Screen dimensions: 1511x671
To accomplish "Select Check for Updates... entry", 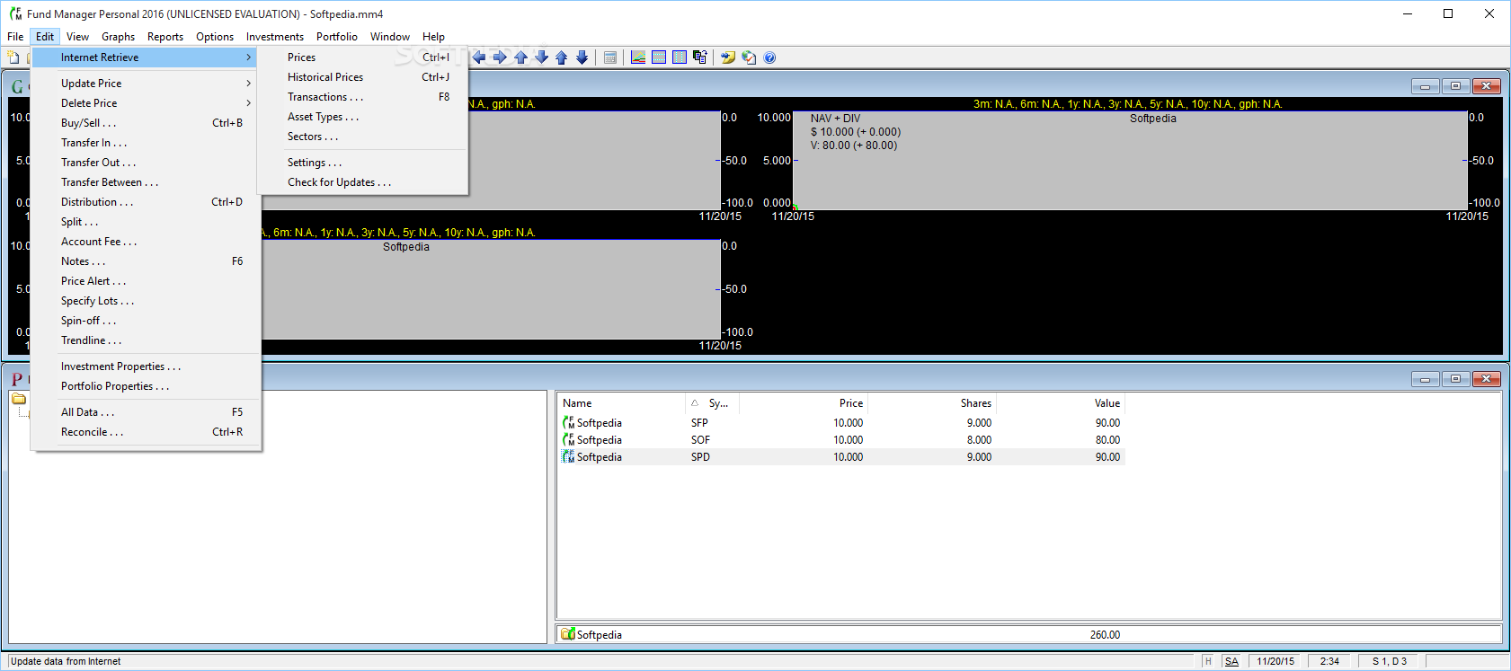I will (363, 182).
